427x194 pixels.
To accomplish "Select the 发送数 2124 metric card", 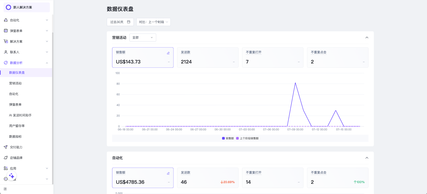I will tap(208, 57).
